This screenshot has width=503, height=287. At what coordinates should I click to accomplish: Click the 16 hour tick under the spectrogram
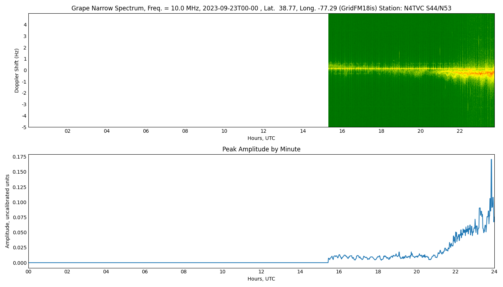[x=342, y=131]
